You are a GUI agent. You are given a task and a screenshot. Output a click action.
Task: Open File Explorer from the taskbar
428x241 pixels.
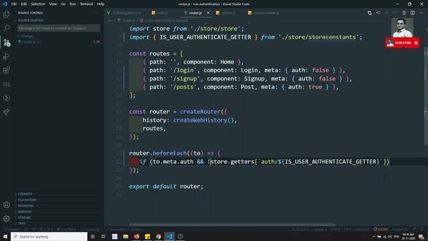[x=126, y=236]
